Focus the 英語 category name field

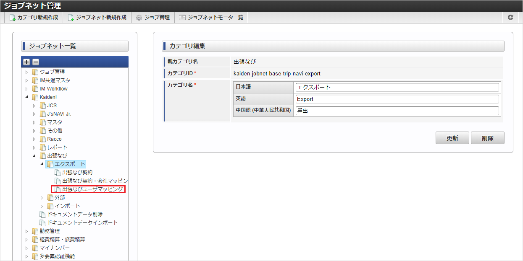[x=397, y=99]
